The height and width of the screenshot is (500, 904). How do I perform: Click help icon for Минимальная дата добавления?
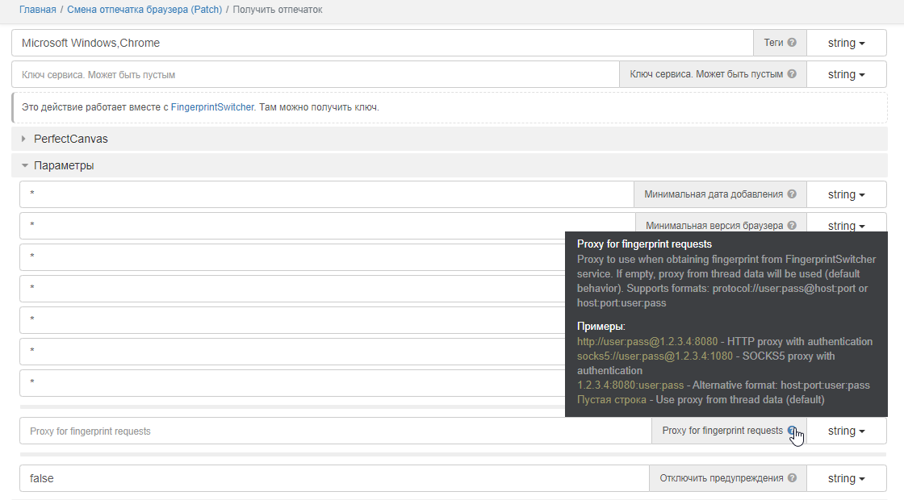tap(792, 194)
